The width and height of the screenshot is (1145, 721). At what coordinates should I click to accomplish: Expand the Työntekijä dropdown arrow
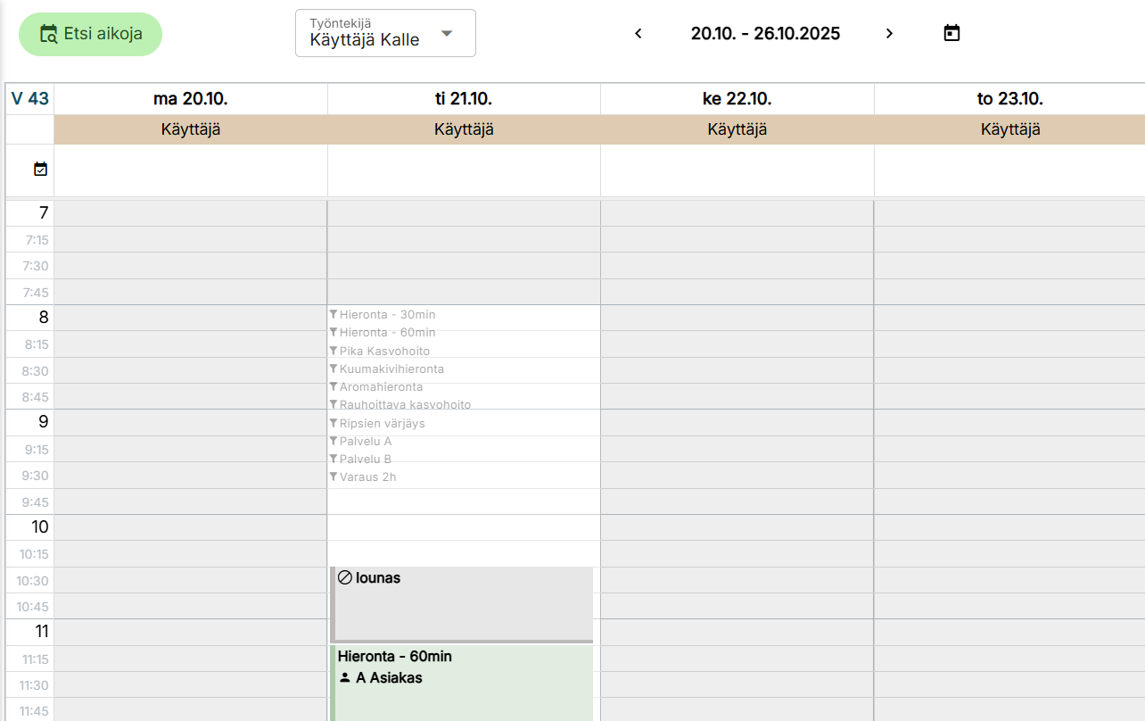tap(448, 34)
